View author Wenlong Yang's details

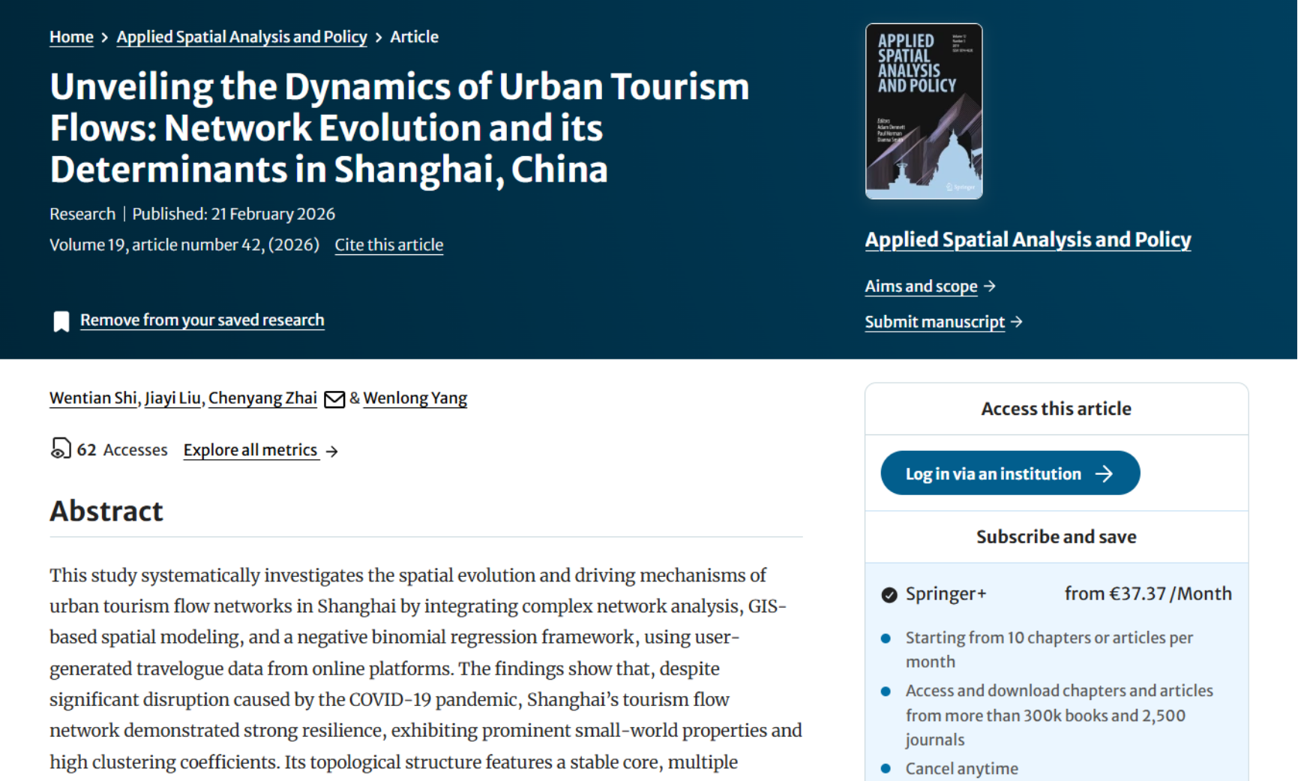point(415,398)
